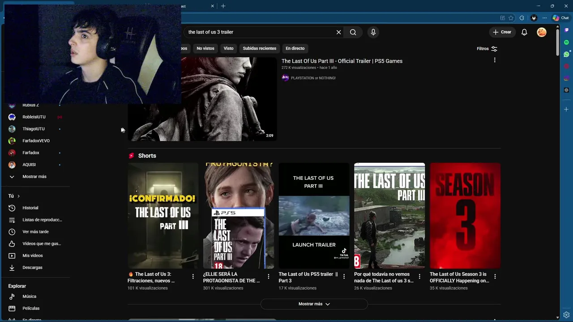The image size is (573, 322).
Task: Start voice search with the microphone icon
Action: coord(373,32)
